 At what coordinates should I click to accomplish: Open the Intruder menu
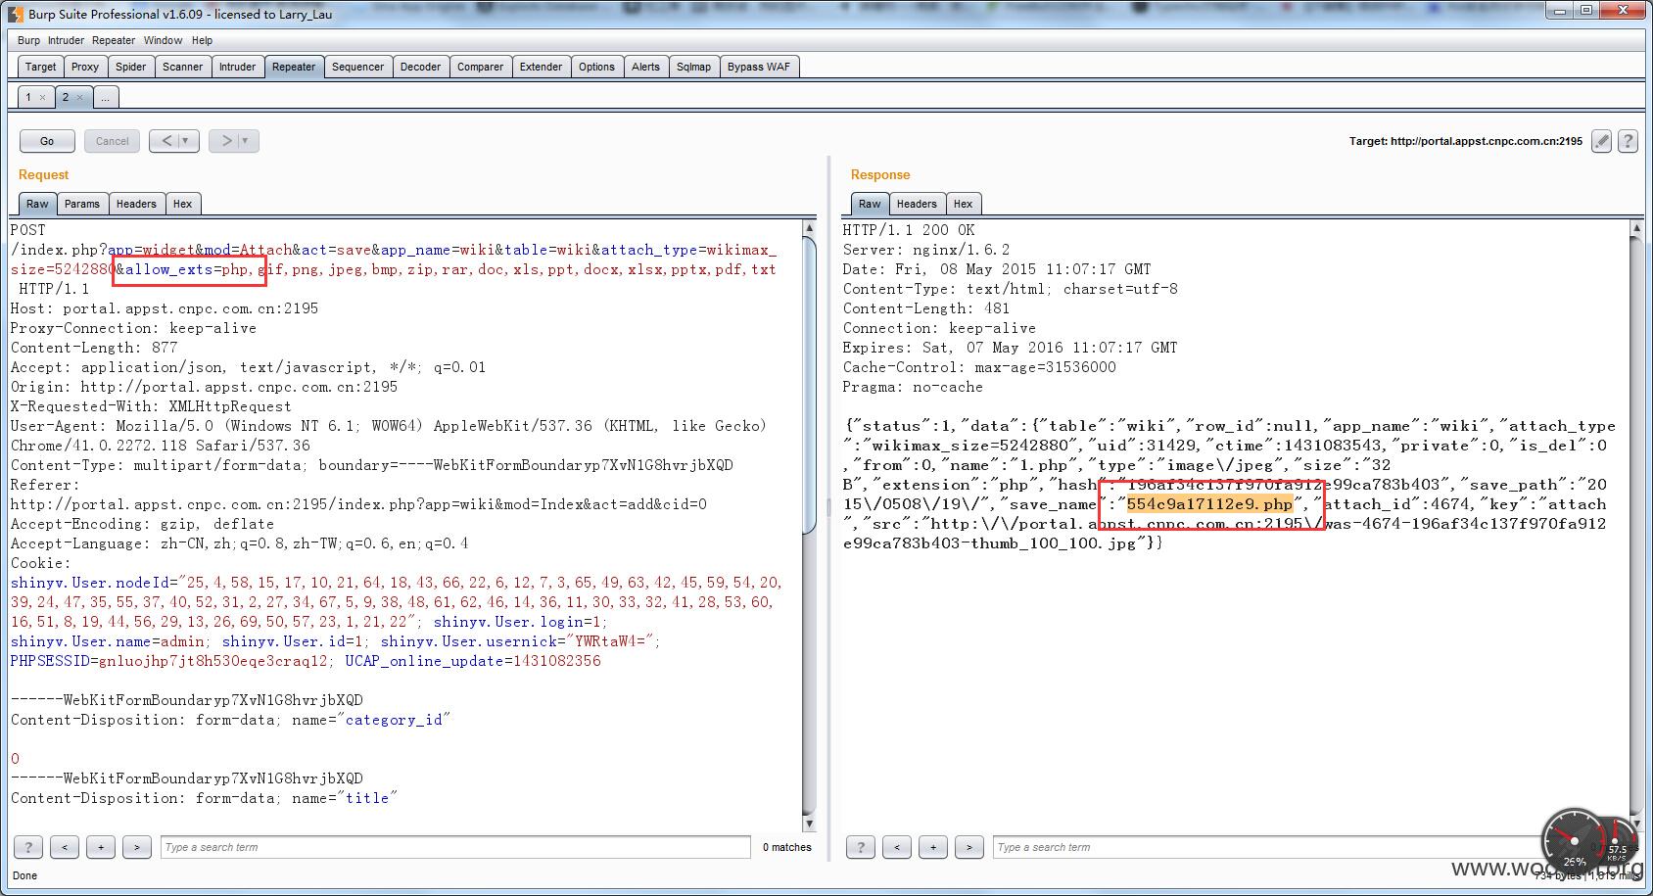click(66, 40)
